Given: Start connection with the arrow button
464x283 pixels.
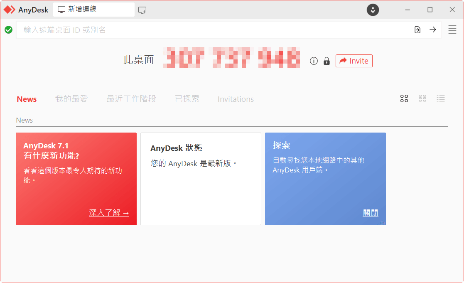Looking at the screenshot, I should coord(433,30).
